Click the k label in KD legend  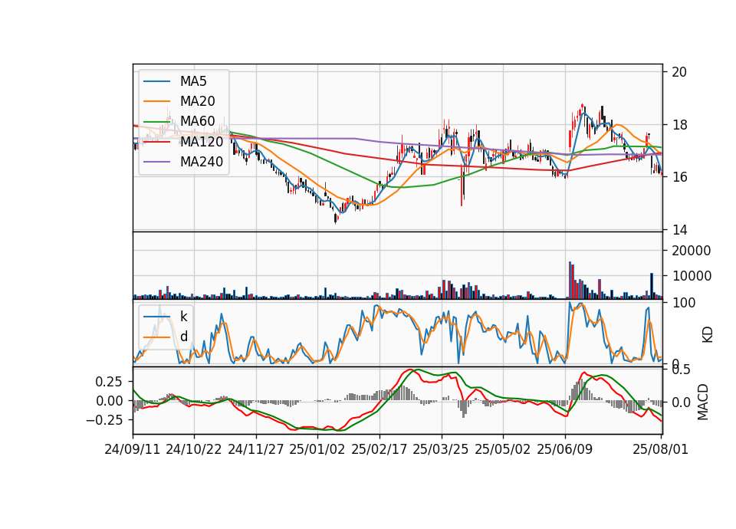[183, 317]
